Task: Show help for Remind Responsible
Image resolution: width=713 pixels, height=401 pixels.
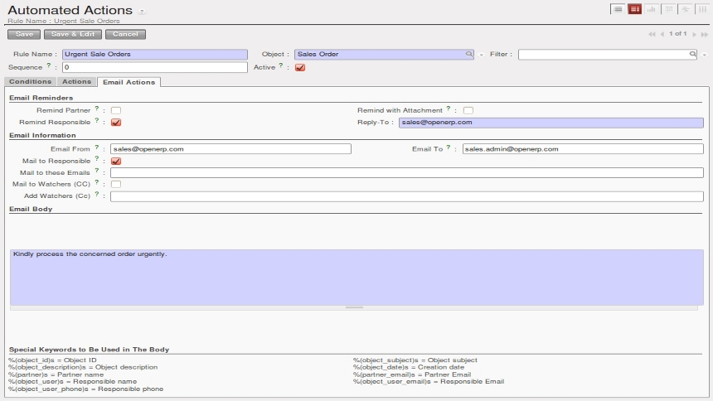Action: 96,120
